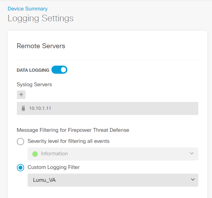The width and height of the screenshot is (212, 198).
Task: Click the Lumu_VA filter name text
Action: (x=44, y=180)
